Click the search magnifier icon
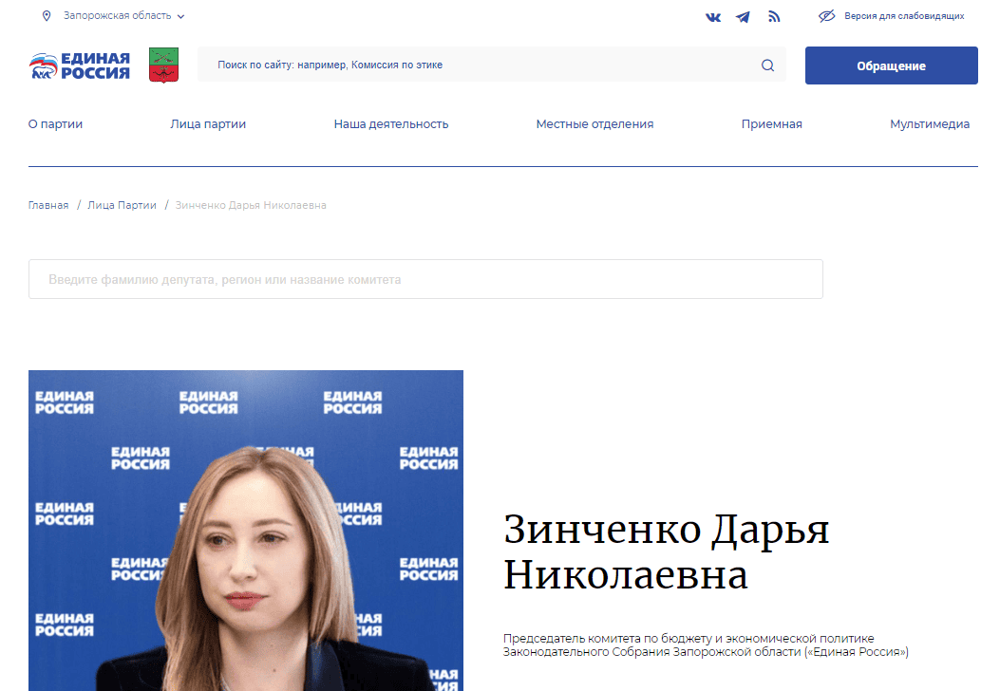This screenshot has height=691, width=981. (x=766, y=65)
